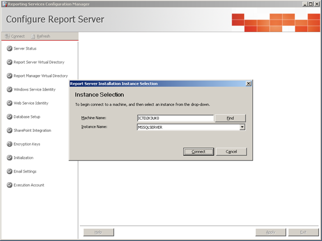The height and width of the screenshot is (241, 322).
Task: Open the Instance Name drop-down arrow
Action: (x=242, y=127)
